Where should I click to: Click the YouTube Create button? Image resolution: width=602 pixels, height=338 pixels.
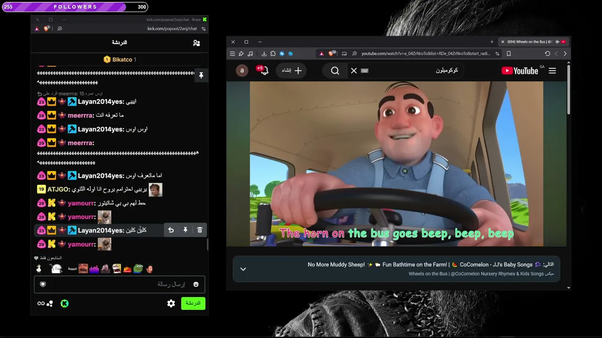click(292, 70)
